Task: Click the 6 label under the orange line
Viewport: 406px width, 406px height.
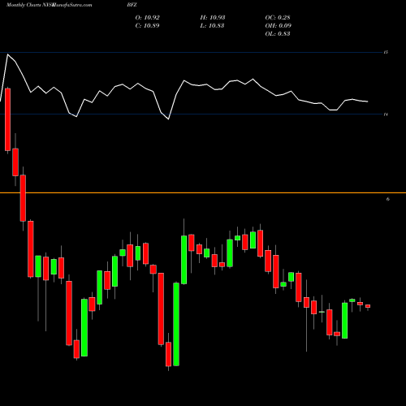Action: [388, 199]
